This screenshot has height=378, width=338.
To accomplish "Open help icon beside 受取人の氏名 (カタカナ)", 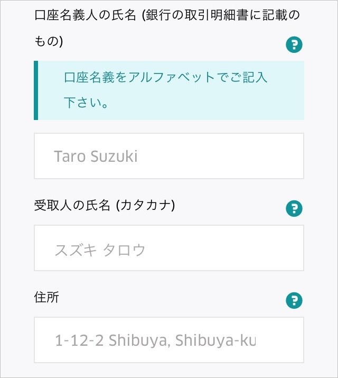I will [x=294, y=208].
